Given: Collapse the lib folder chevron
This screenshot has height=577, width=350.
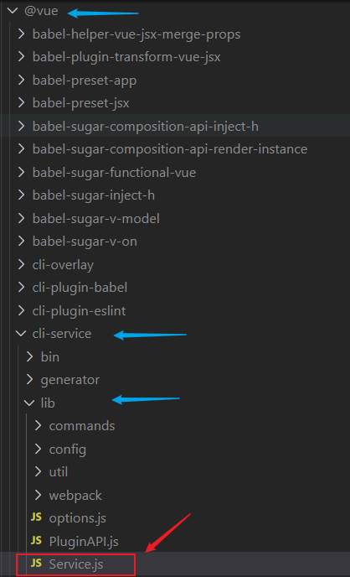Looking at the screenshot, I should (x=29, y=403).
